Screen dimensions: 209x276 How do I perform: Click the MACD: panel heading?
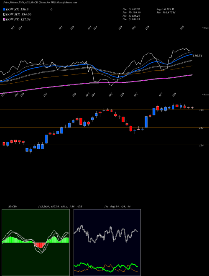pyautogui.click(x=12, y=207)
